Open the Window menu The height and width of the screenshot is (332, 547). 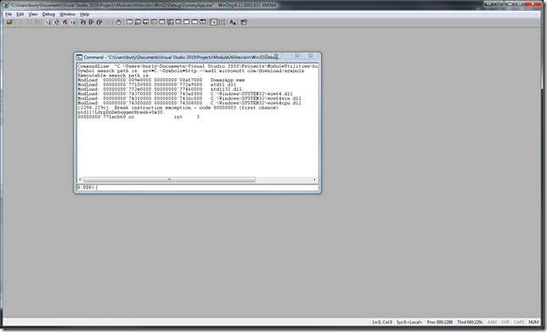tap(67, 14)
